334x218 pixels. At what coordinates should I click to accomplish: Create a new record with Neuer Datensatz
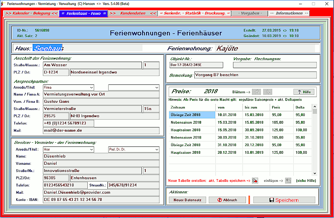(x=187, y=200)
